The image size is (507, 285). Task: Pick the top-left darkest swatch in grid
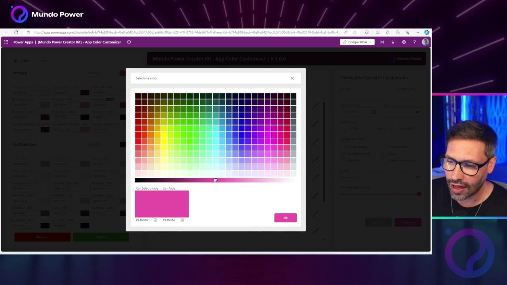click(x=138, y=96)
